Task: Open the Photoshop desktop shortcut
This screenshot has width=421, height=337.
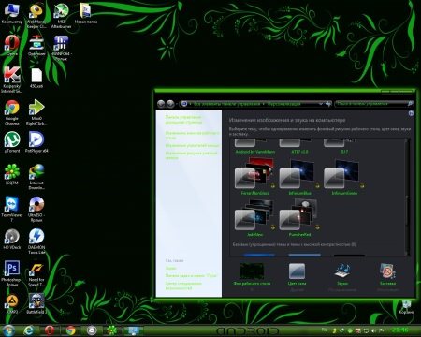Action: point(12,273)
